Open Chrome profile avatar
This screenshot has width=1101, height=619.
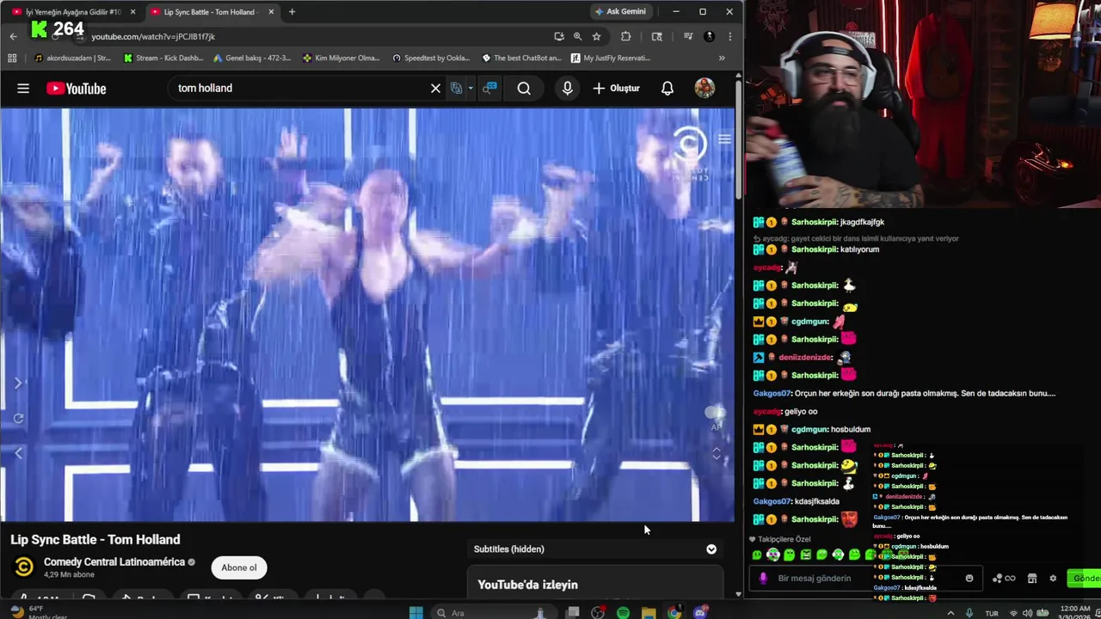click(x=709, y=36)
